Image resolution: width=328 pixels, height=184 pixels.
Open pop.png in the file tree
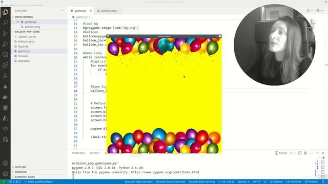(24, 61)
